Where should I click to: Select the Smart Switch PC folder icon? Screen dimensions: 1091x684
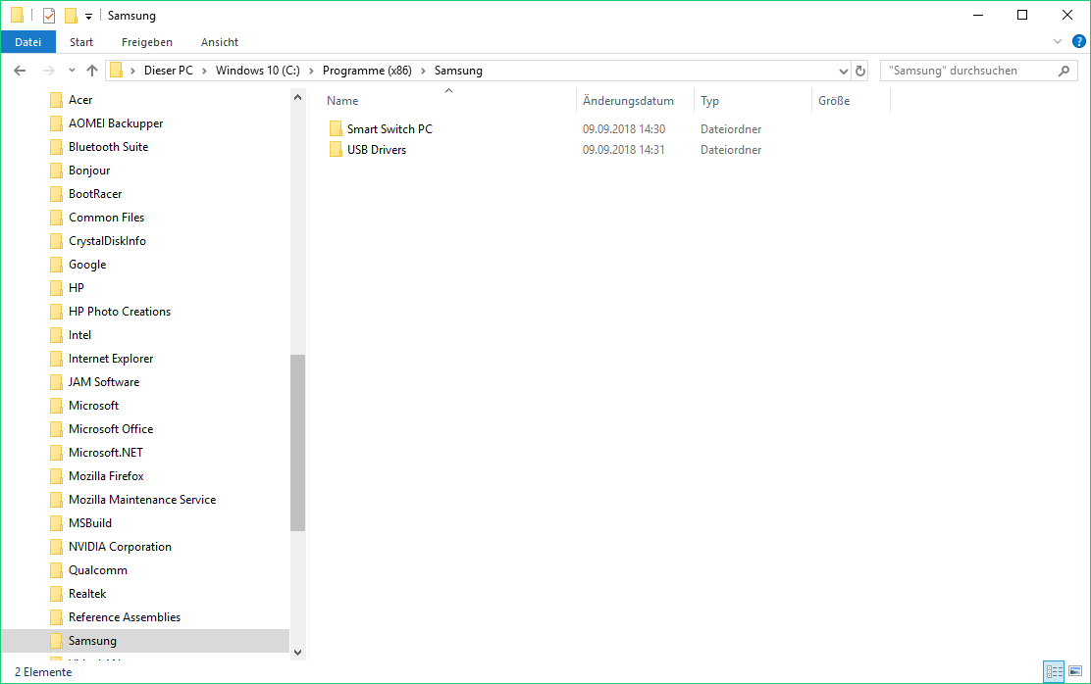click(336, 128)
